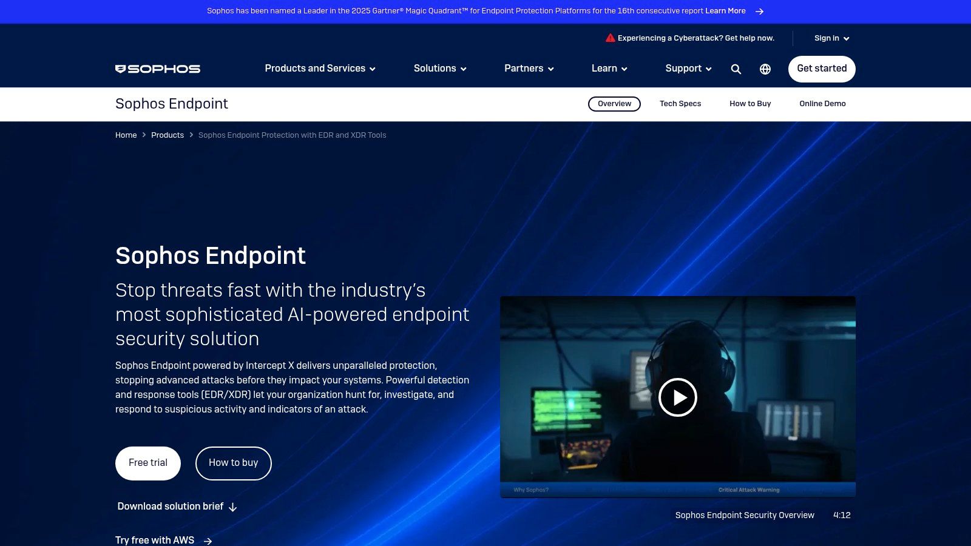The width and height of the screenshot is (971, 546).
Task: Expand the Sign in dropdown
Action: pos(831,38)
